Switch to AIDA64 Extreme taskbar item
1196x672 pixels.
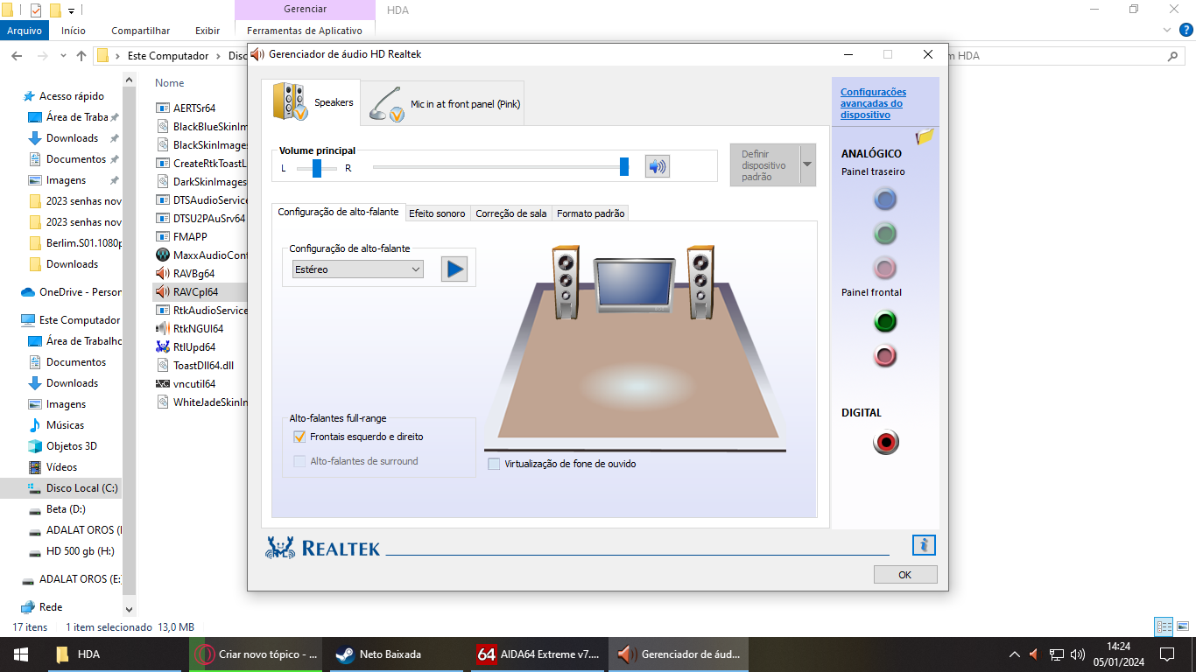538,654
